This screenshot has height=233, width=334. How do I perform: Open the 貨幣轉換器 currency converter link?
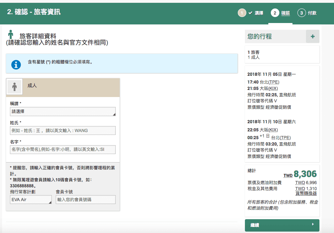pos(306,193)
